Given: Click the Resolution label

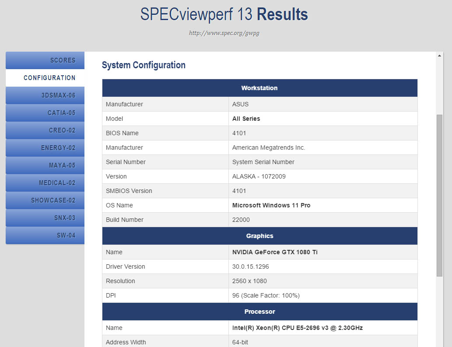Looking at the screenshot, I should point(120,281).
